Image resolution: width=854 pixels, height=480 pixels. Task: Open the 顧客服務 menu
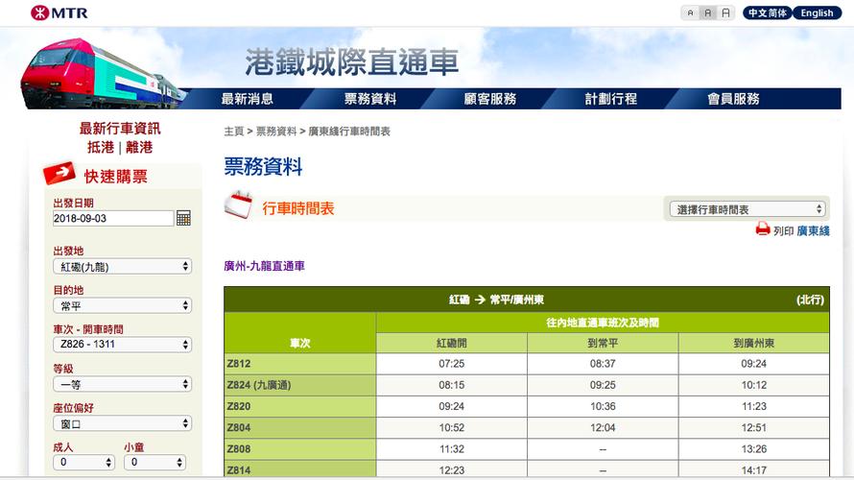[490, 99]
